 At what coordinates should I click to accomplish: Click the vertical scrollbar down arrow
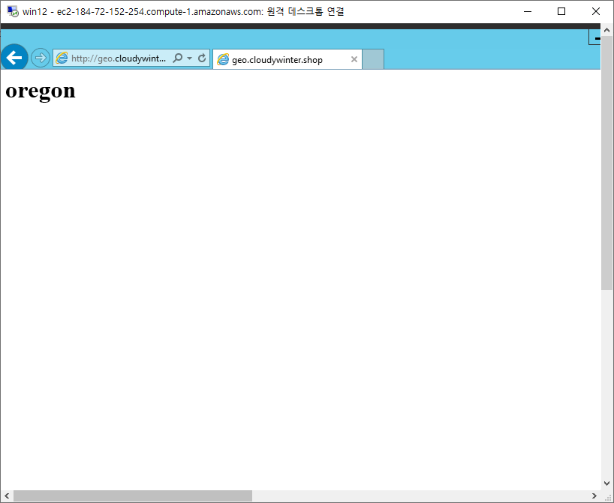tap(607, 484)
